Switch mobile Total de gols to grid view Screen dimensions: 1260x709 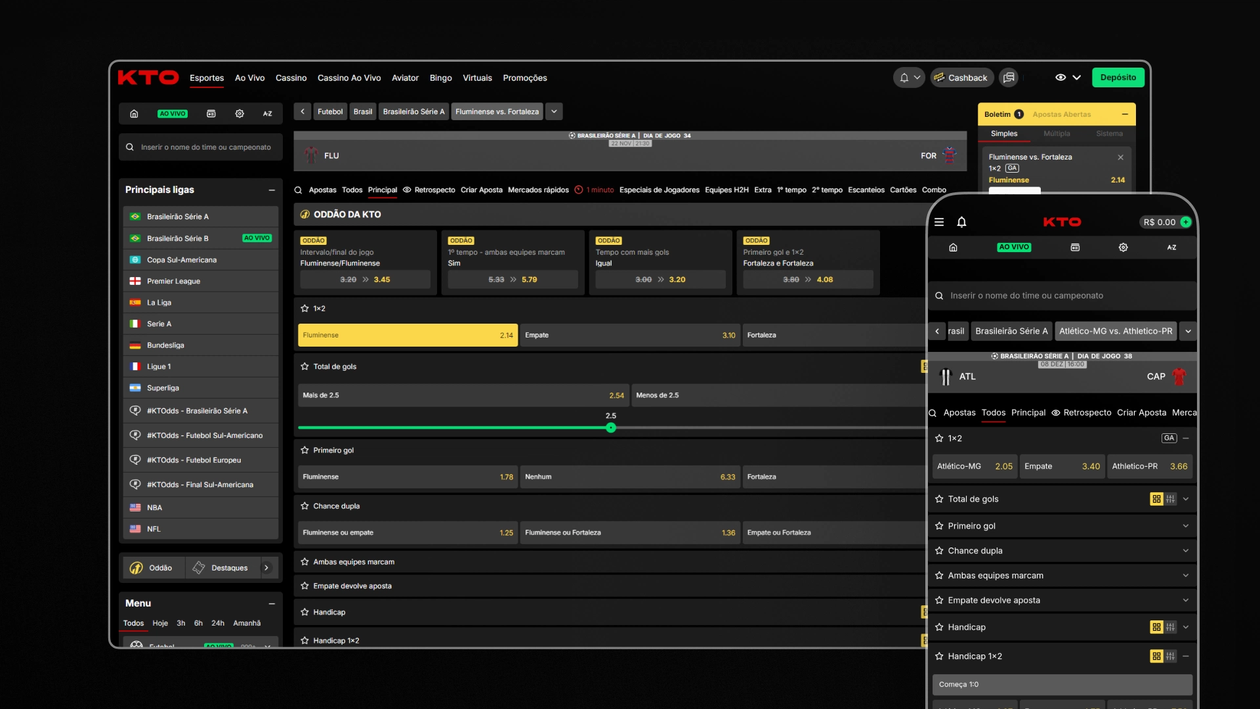pos(1156,500)
